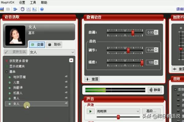The width and height of the screenshot is (184, 122).
Task: Click the equalizer 重置 button
Action: pyautogui.click(x=178, y=69)
